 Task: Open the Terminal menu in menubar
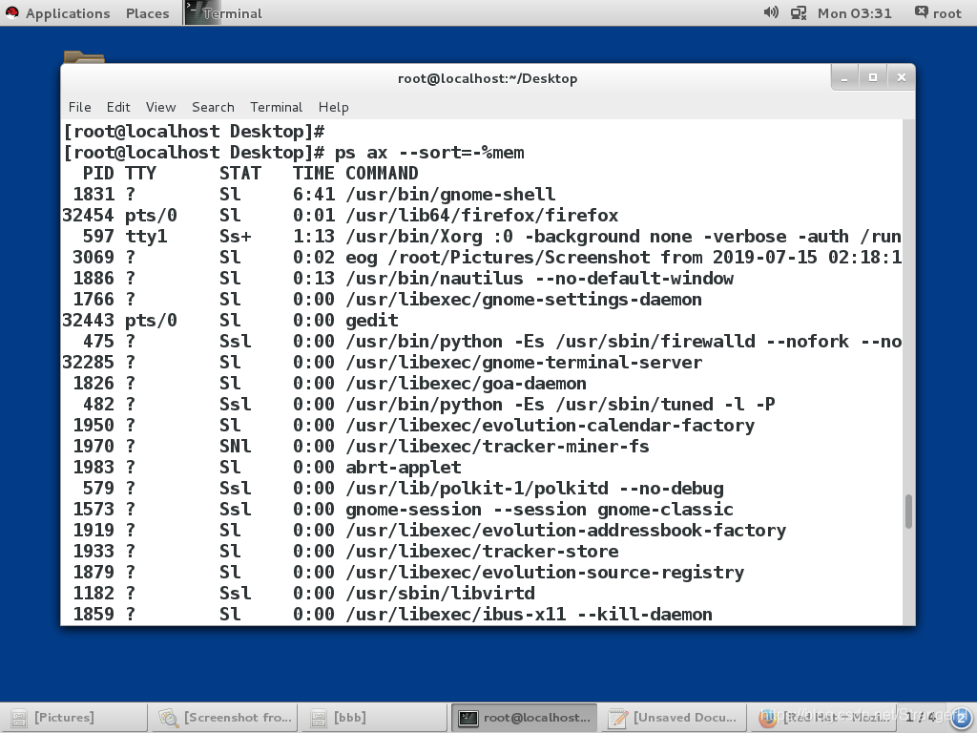276,107
